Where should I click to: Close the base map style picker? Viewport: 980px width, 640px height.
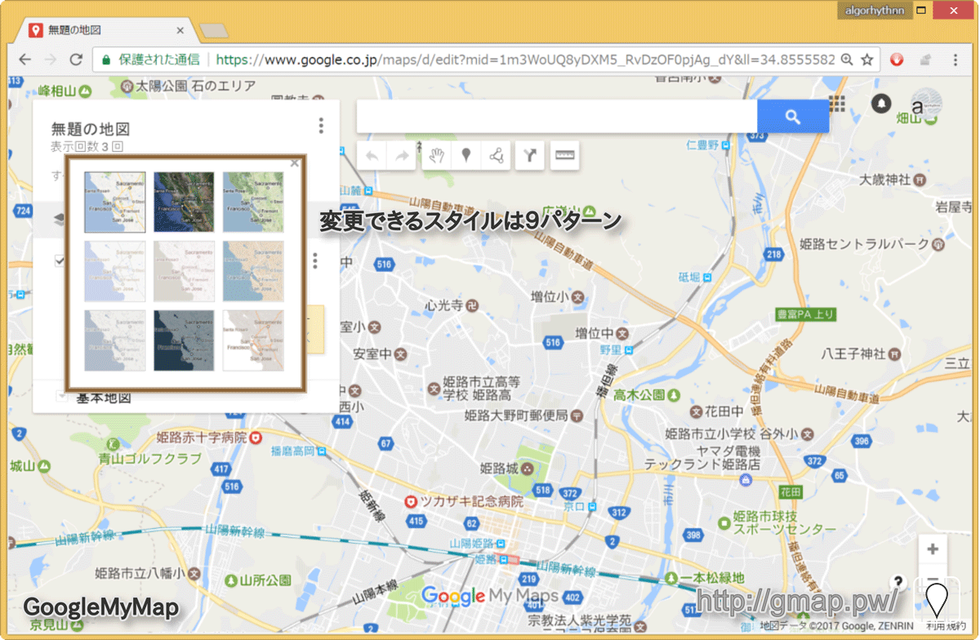(x=294, y=163)
